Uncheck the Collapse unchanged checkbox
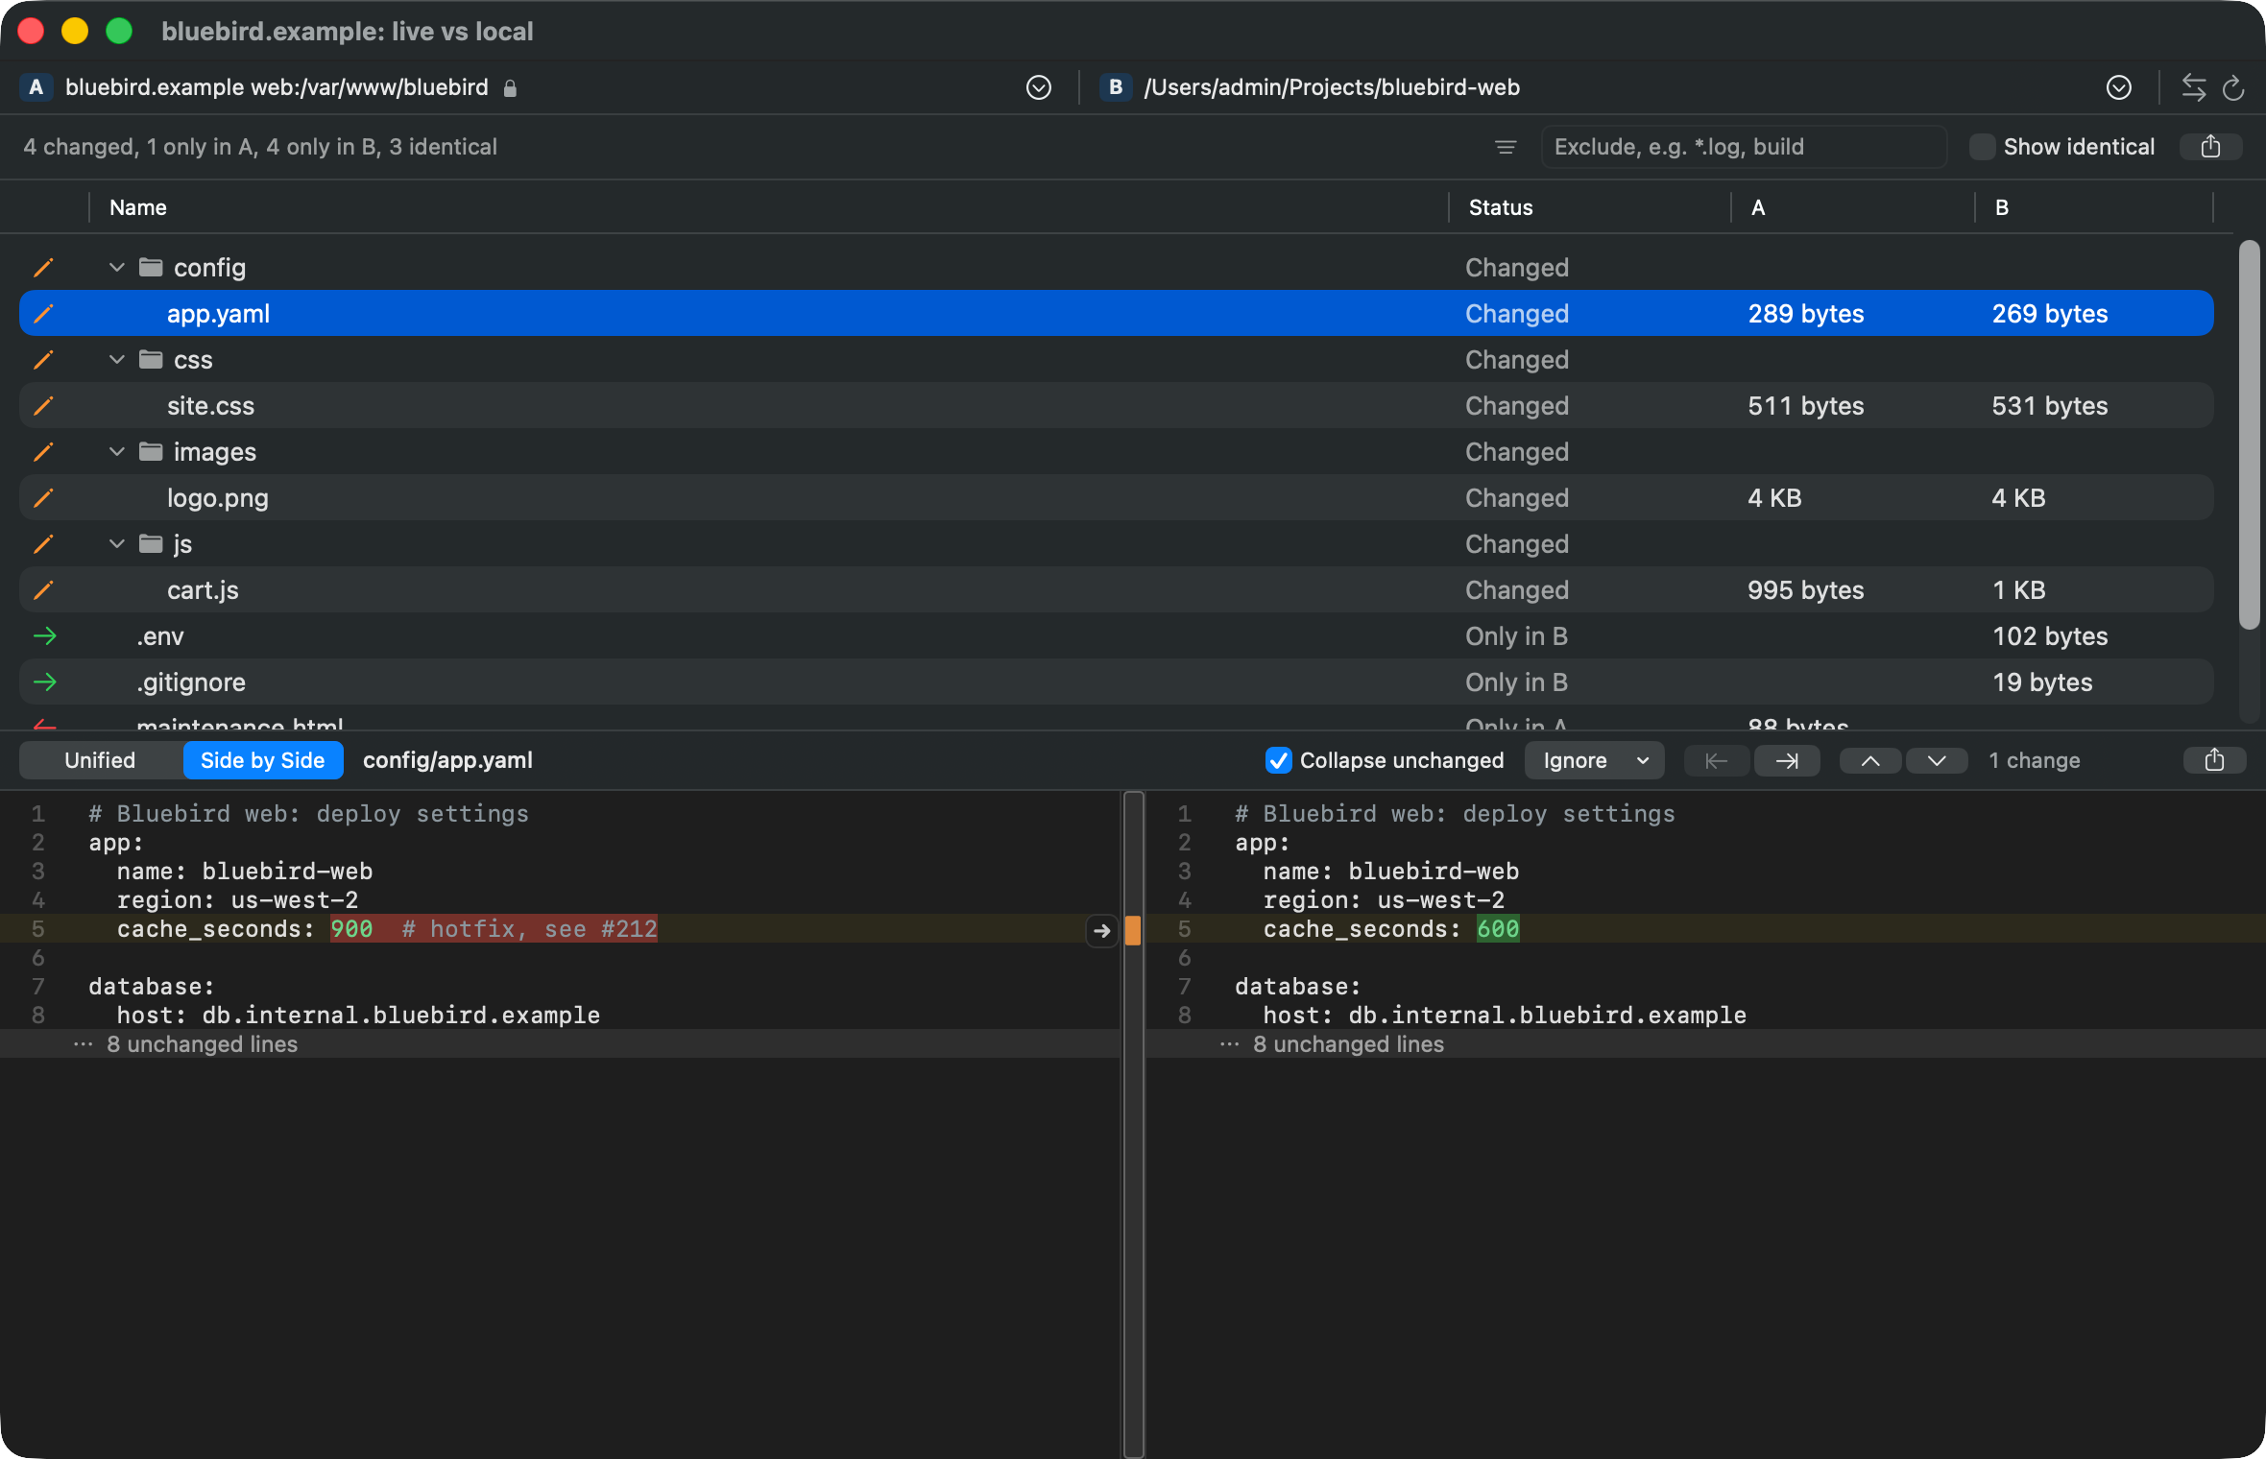2266x1459 pixels. tap(1279, 760)
